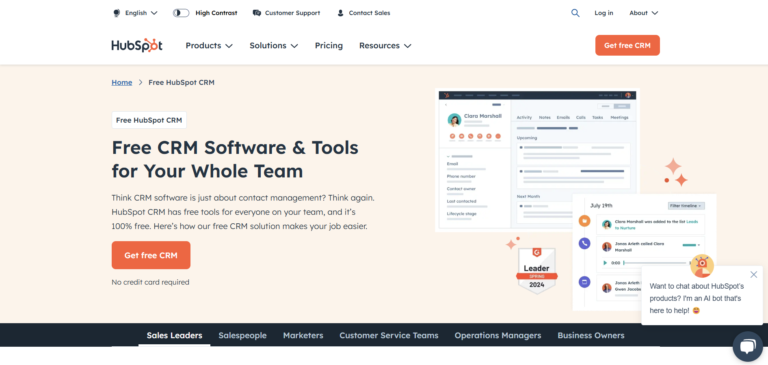Select the Salespeople tab
Image resolution: width=768 pixels, height=365 pixels.
point(242,335)
